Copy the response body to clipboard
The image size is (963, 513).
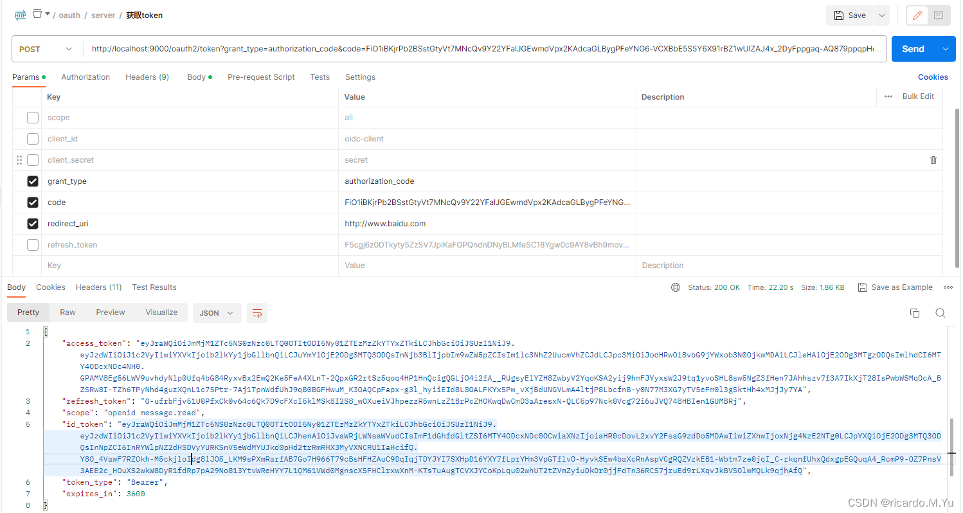(x=915, y=313)
